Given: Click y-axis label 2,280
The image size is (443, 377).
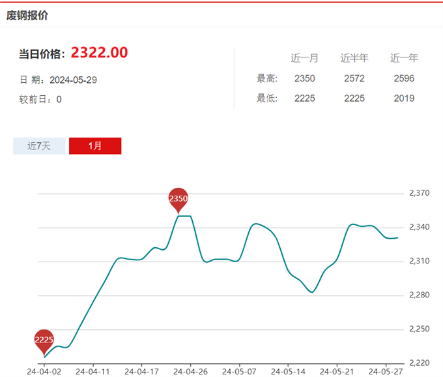Looking at the screenshot, I should [x=420, y=295].
